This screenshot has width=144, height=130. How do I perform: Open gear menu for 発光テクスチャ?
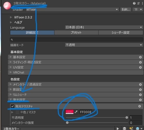(x=140, y=106)
